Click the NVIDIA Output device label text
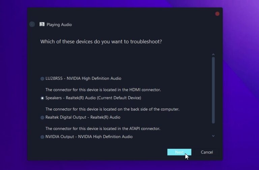This screenshot has height=170, width=259. coord(89,137)
